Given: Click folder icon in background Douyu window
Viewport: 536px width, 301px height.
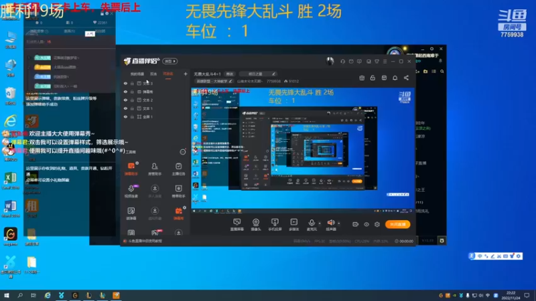Looking at the screenshot, I should (425, 72).
